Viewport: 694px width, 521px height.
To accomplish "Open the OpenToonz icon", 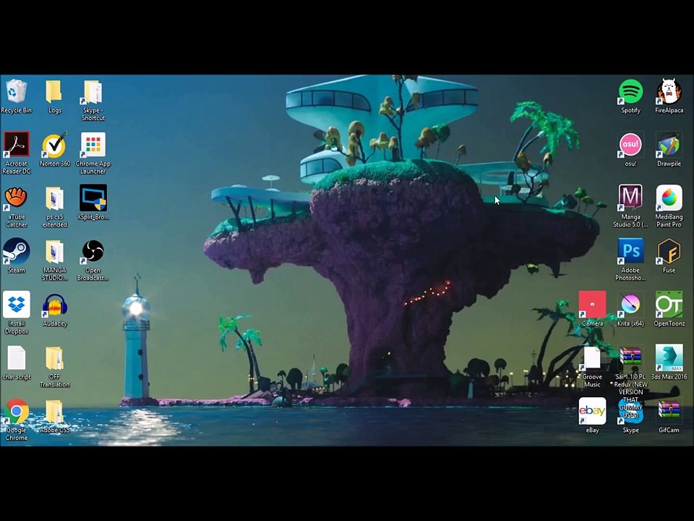I will coord(669,305).
